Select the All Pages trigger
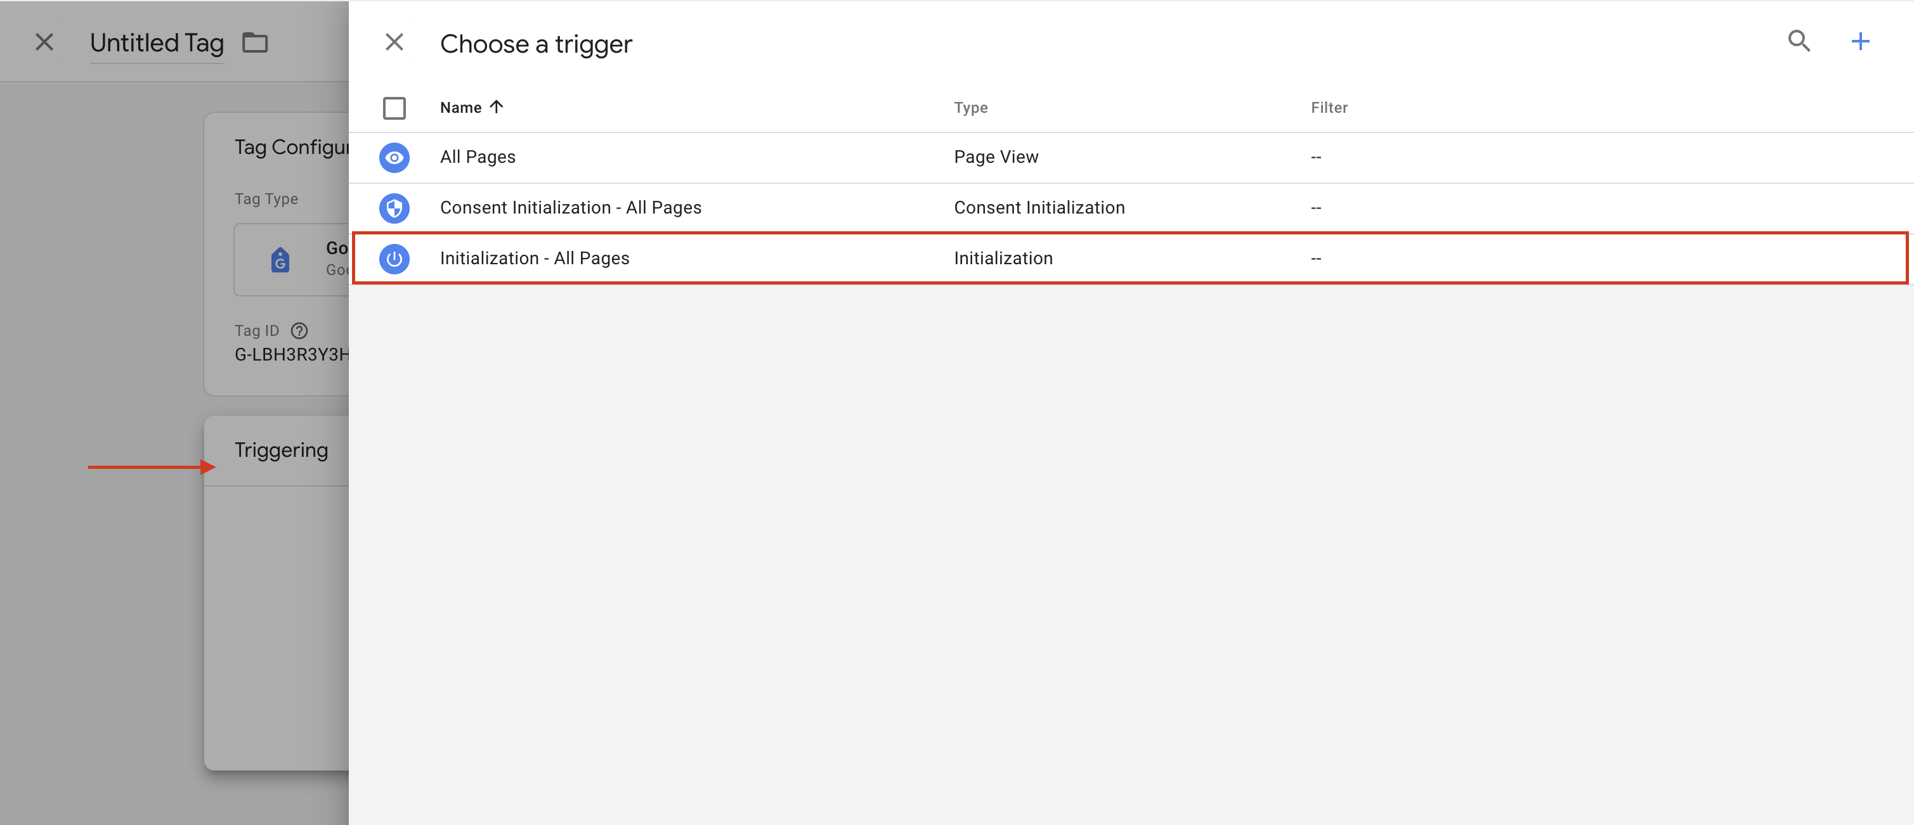Viewport: 1914px width, 825px height. coord(478,157)
